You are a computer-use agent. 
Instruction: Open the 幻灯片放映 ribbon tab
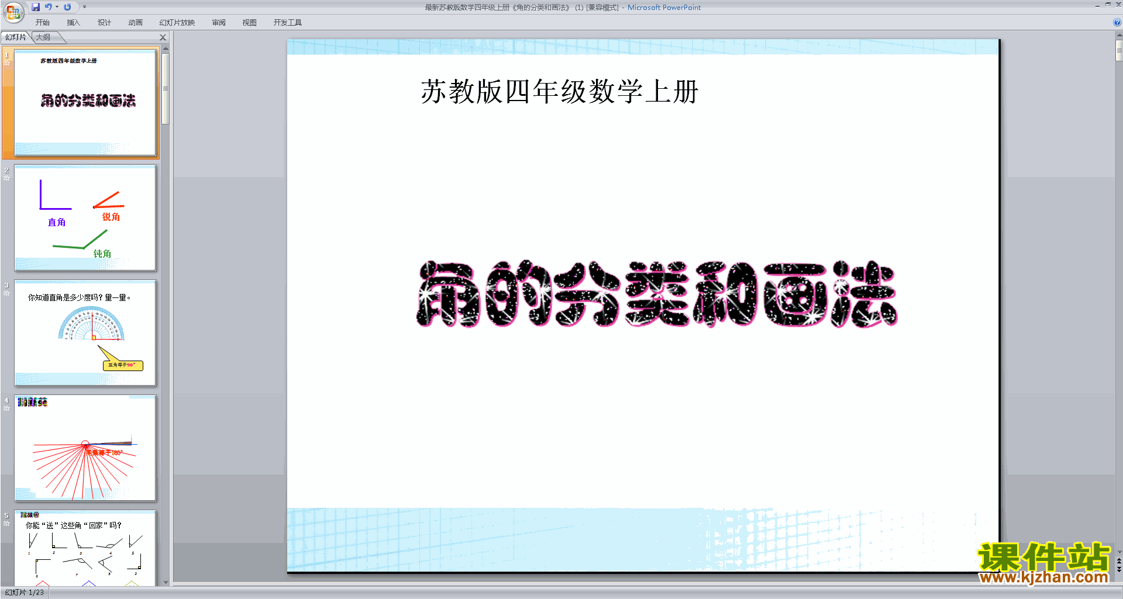[177, 23]
